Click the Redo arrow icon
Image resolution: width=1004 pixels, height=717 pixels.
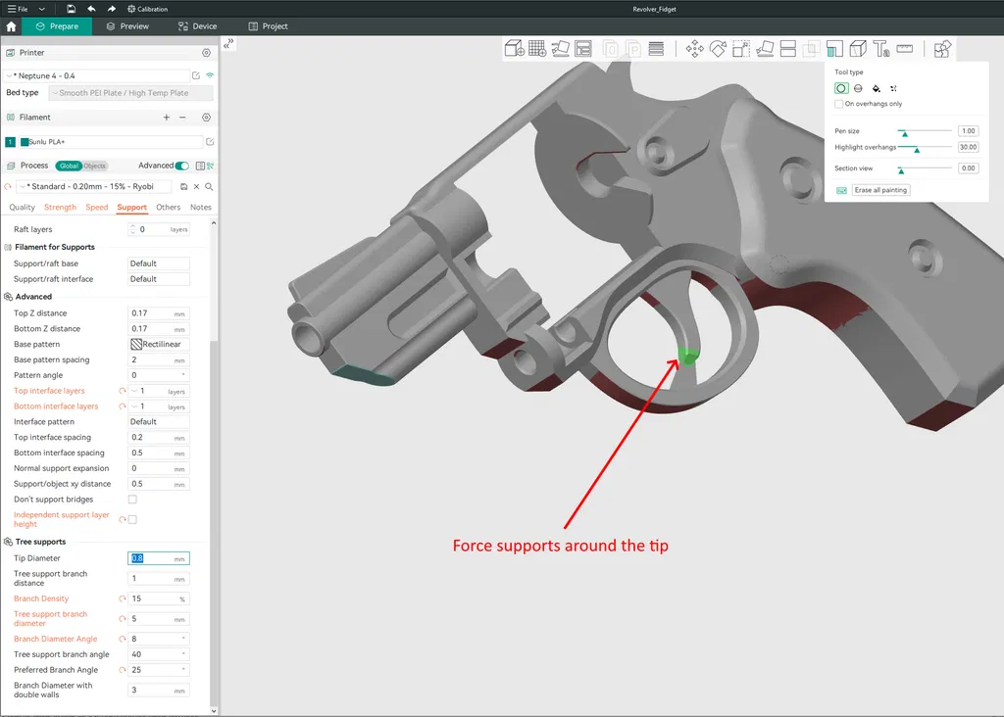[x=112, y=9]
